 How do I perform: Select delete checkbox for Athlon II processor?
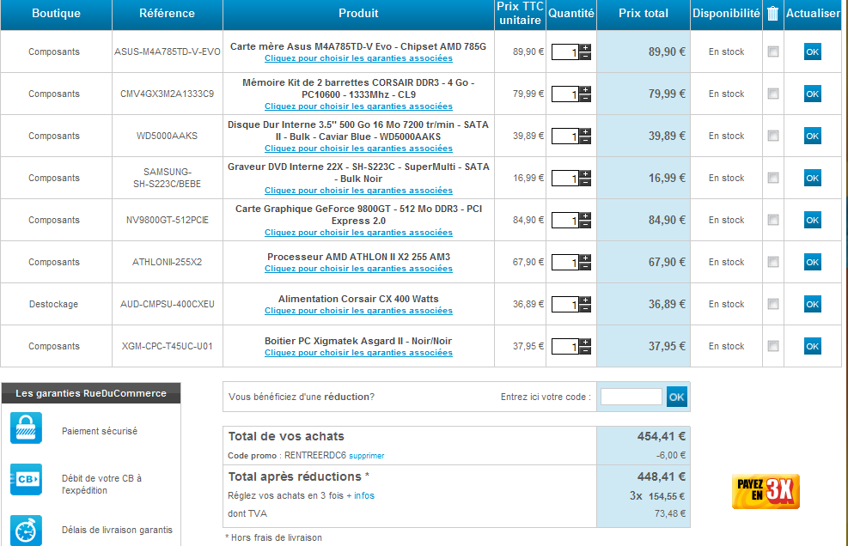(773, 262)
